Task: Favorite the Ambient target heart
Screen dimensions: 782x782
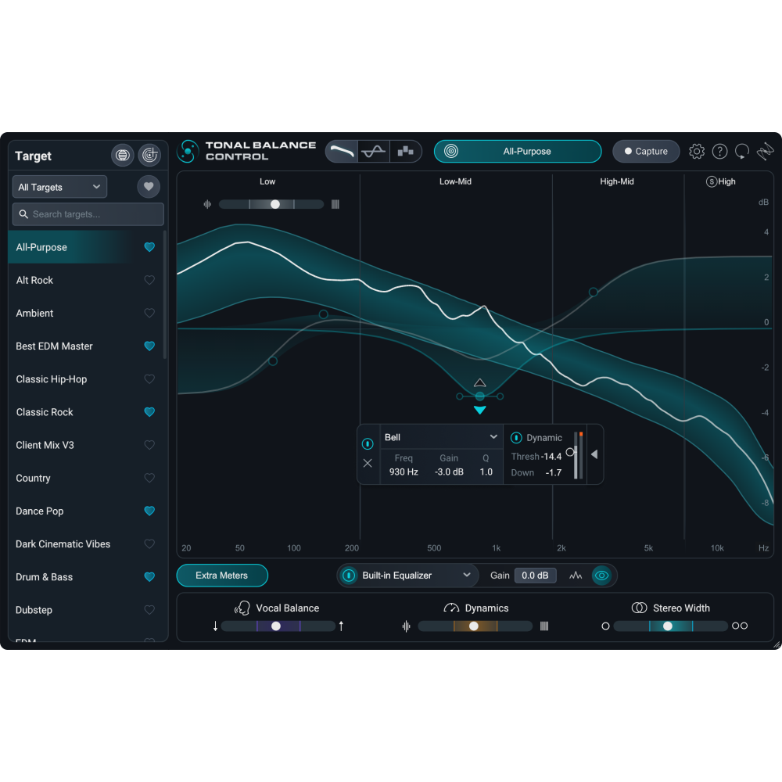Action: pos(149,313)
